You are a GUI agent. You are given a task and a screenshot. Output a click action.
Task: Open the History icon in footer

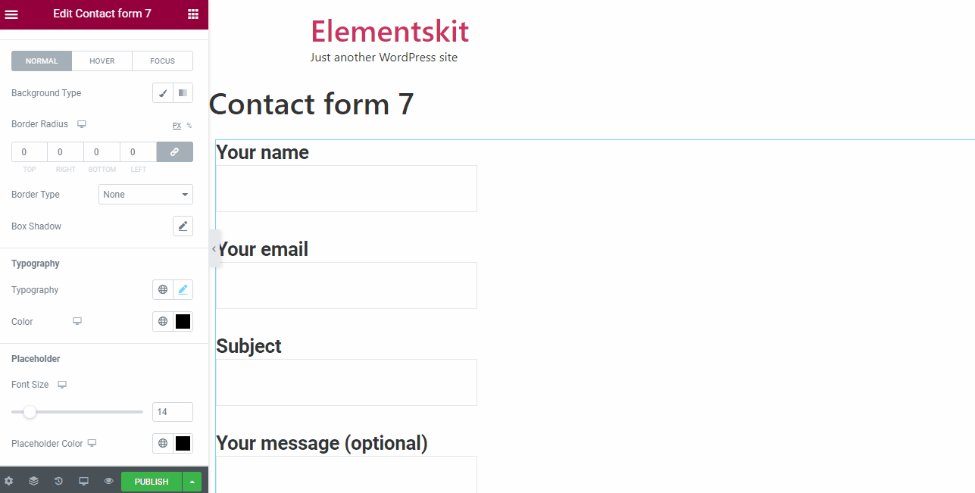[x=58, y=481]
